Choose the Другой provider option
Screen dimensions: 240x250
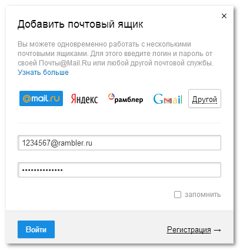point(205,98)
